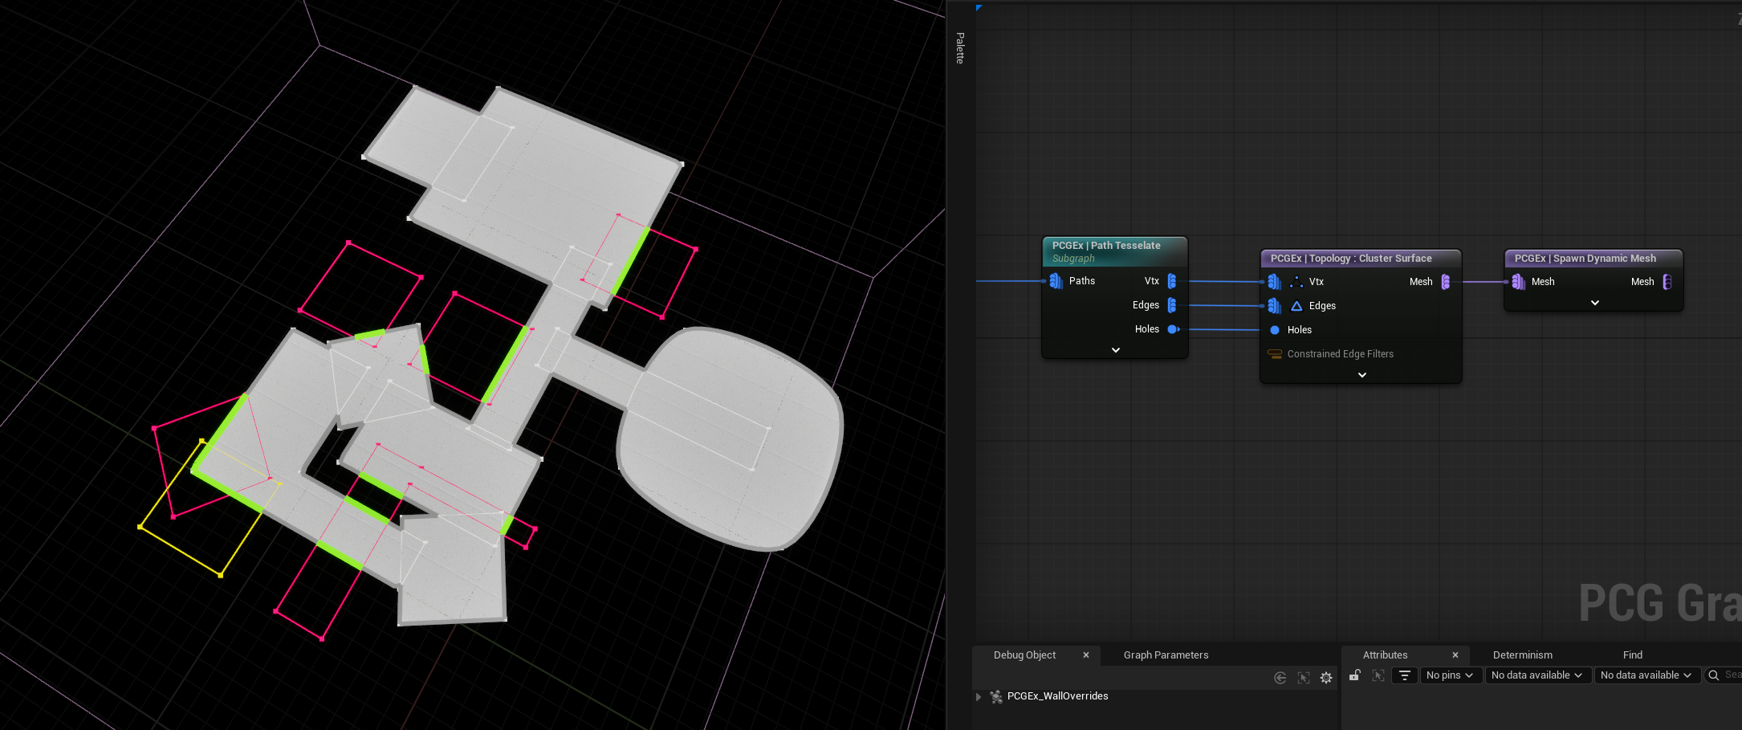This screenshot has width=1742, height=730.
Task: Open the first No data available dropdown
Action: tap(1536, 675)
